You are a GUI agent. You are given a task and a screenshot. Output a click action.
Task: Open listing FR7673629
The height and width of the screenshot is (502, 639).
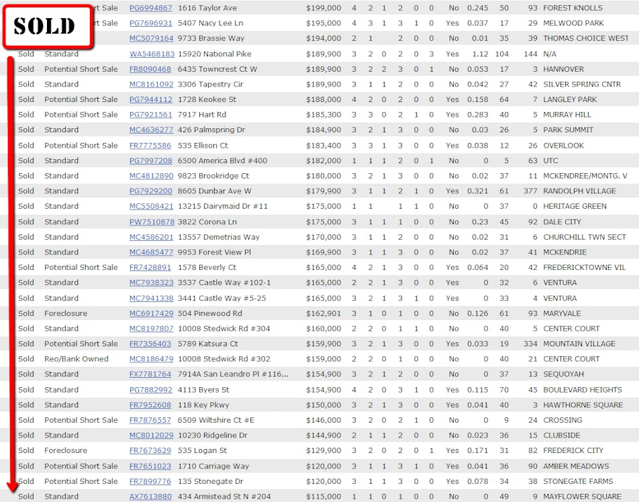pos(150,451)
